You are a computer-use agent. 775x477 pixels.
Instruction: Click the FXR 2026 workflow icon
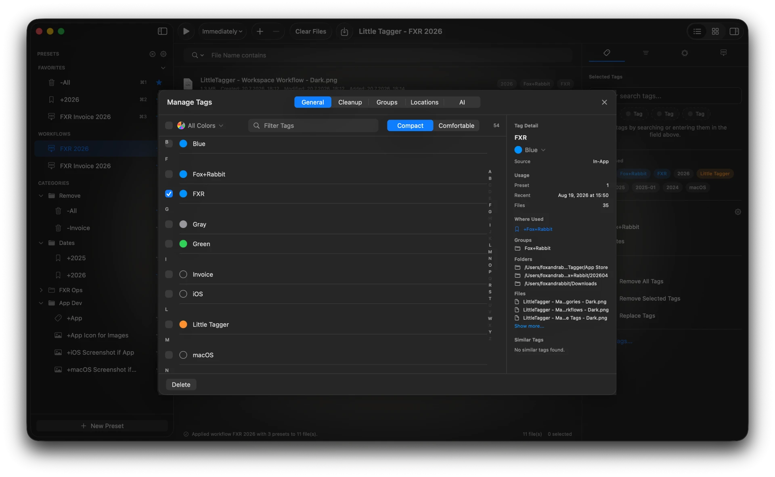[x=51, y=149]
